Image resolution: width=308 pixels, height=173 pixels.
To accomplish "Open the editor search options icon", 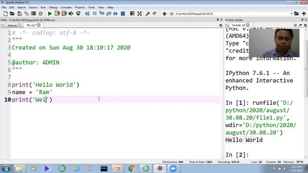I will (221, 25).
